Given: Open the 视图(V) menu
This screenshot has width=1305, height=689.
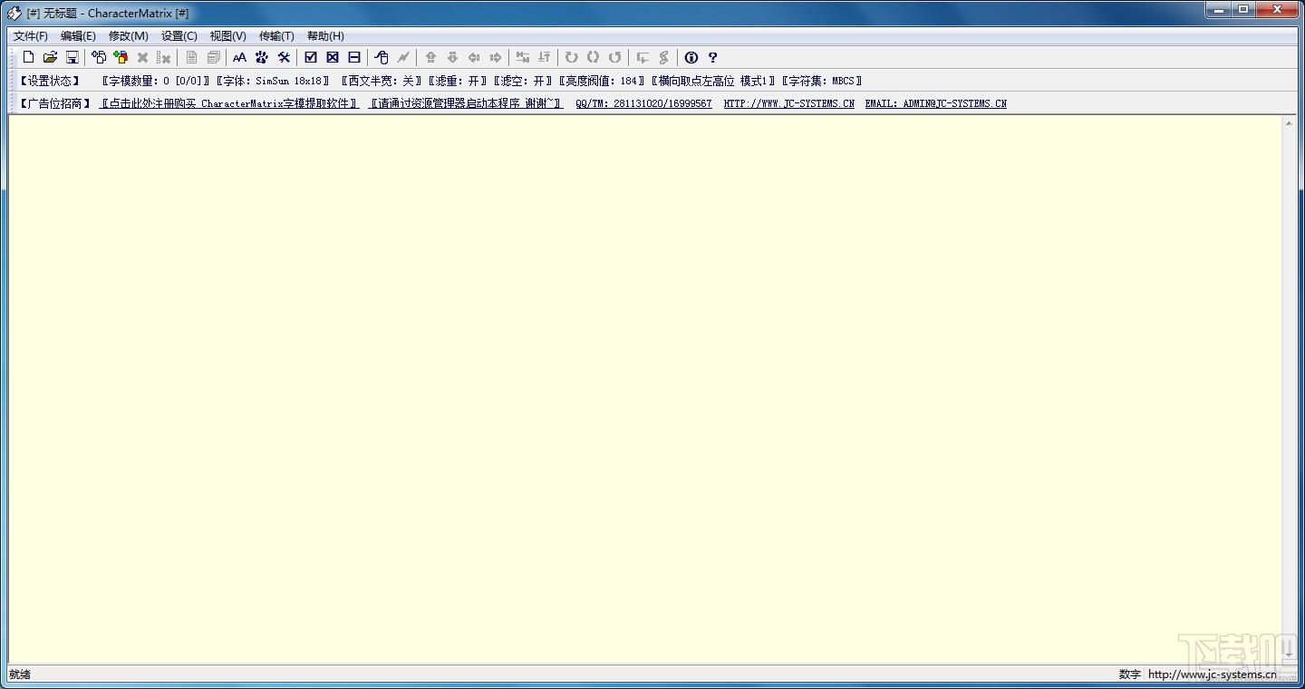Looking at the screenshot, I should (x=228, y=36).
